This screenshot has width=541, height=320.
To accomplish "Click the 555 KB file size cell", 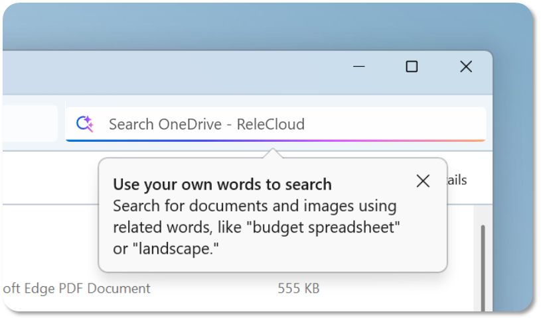I will (x=299, y=288).
